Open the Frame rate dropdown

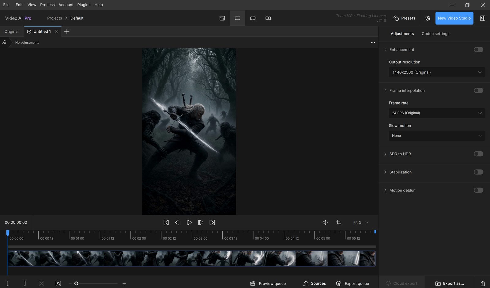click(x=437, y=113)
